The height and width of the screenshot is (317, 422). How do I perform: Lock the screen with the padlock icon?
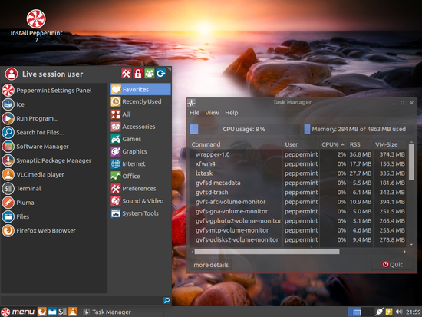138,74
